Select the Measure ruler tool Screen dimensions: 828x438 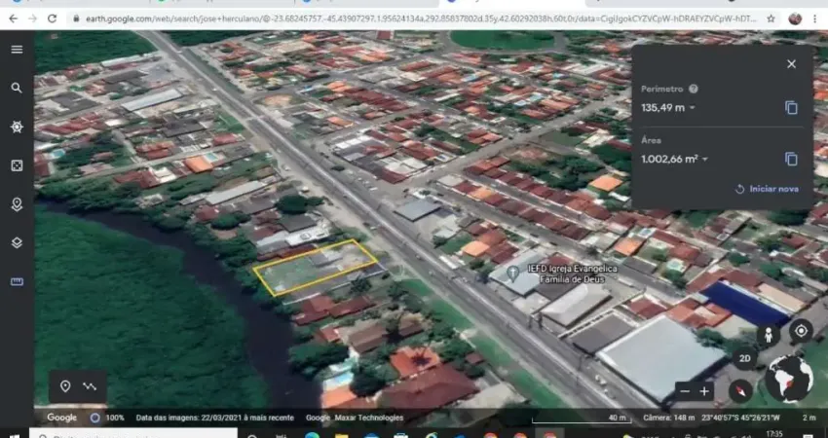17,281
